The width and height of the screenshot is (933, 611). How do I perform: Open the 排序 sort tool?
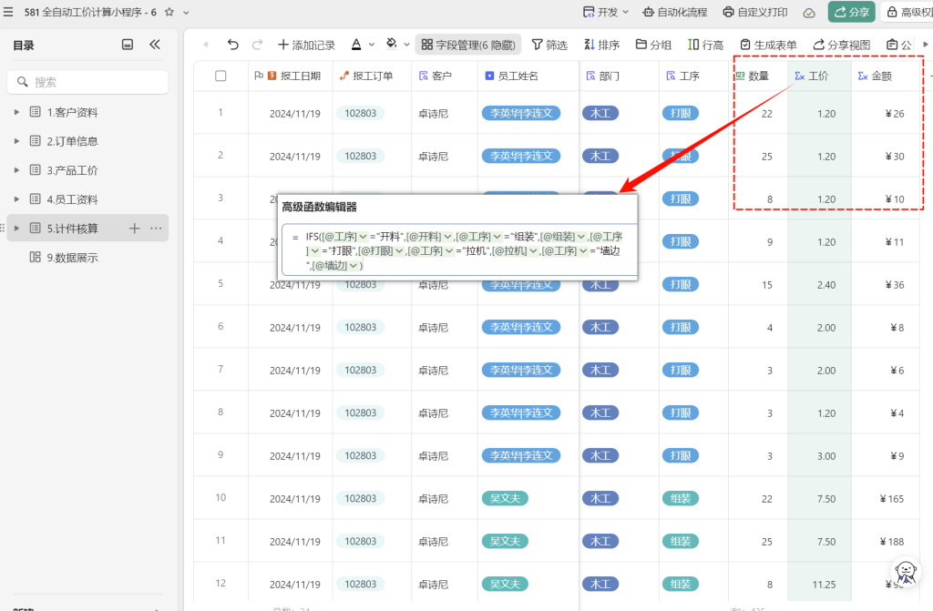[601, 45]
